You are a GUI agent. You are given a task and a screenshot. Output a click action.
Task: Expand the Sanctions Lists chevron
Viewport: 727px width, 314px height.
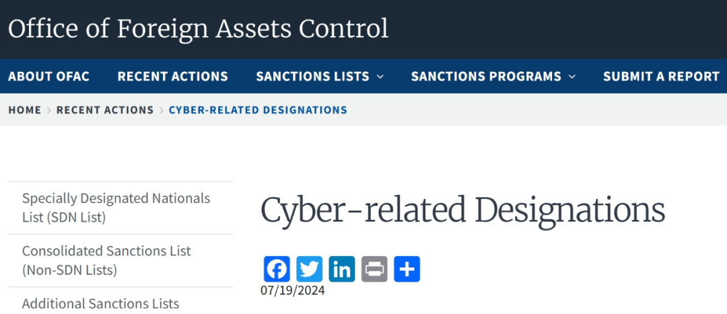pos(380,77)
